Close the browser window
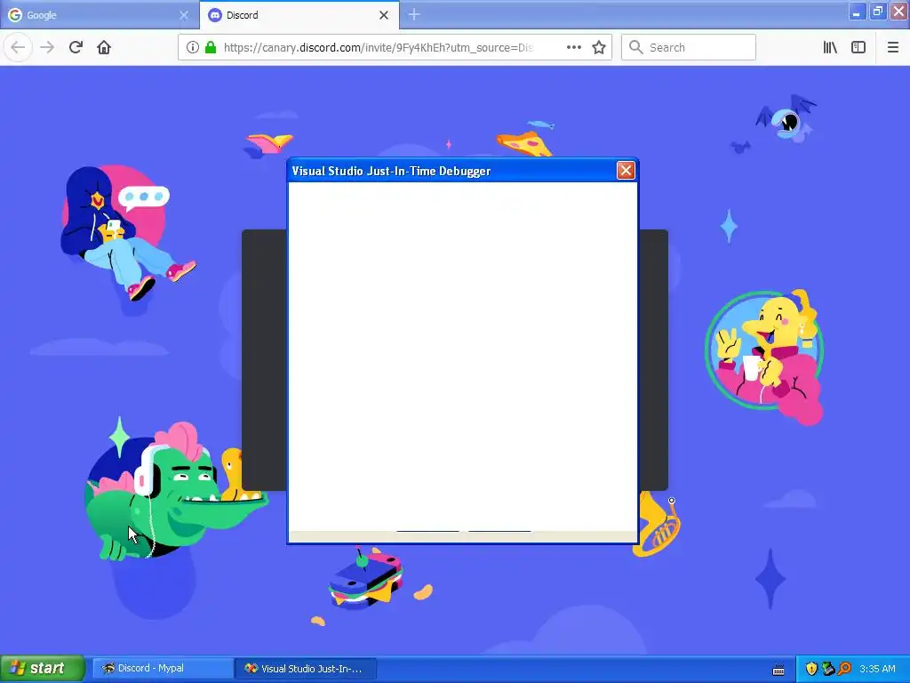910x683 pixels. (x=898, y=12)
